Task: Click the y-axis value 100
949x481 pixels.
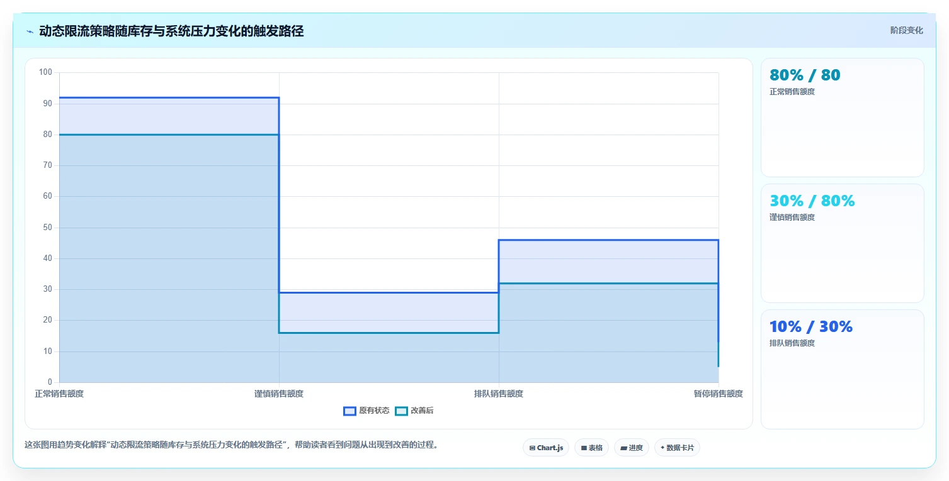Action: 45,72
